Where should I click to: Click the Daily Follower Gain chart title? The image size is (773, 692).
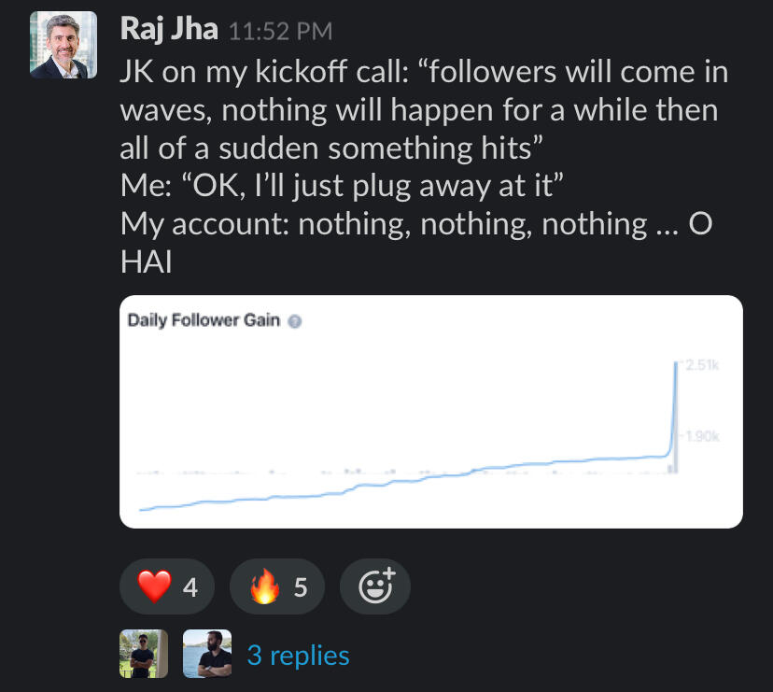[x=204, y=321]
